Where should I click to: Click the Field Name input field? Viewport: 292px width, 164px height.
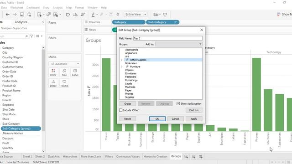click(x=168, y=38)
